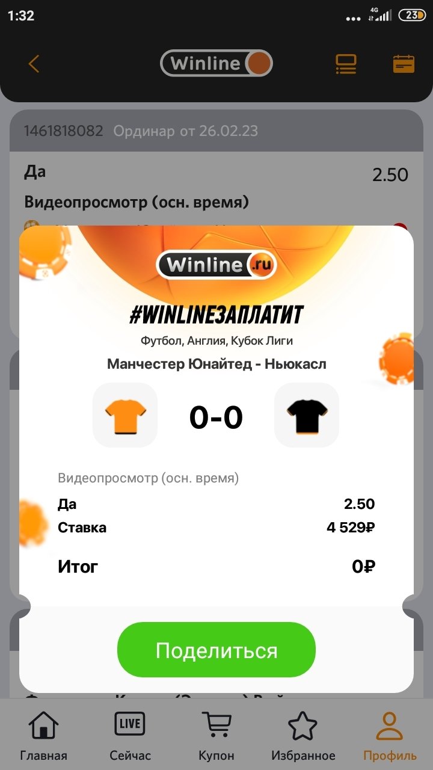Tap the Ставка 4 529₽ row

216,528
